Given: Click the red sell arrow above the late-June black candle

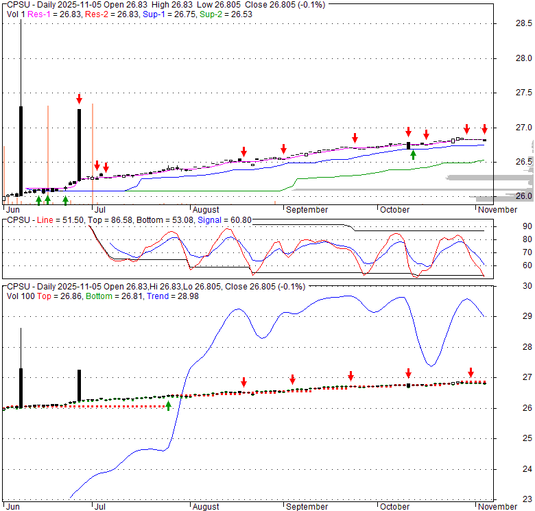Looking at the screenshot, I should click(x=80, y=99).
